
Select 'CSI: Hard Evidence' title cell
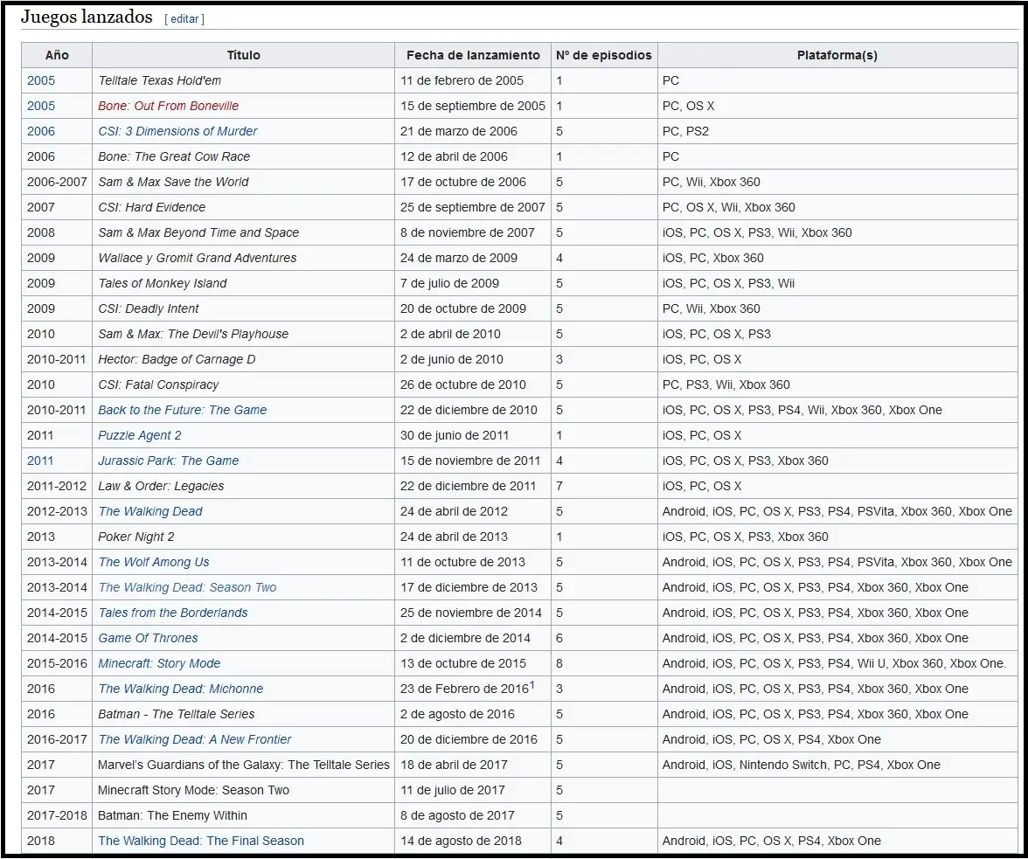(x=243, y=208)
